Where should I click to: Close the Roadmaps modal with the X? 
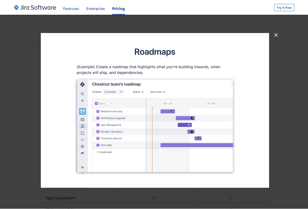coord(276,35)
